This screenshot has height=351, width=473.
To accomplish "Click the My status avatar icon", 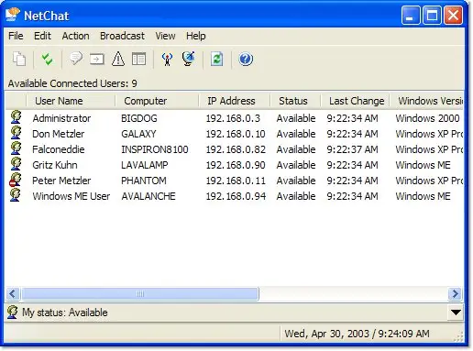I will coord(13,312).
